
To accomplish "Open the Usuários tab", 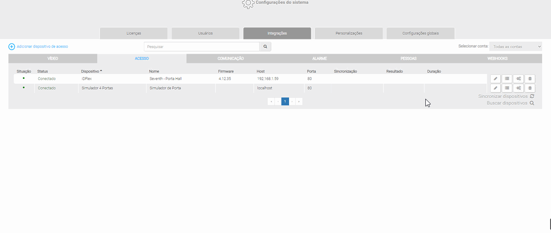I will click(x=205, y=33).
